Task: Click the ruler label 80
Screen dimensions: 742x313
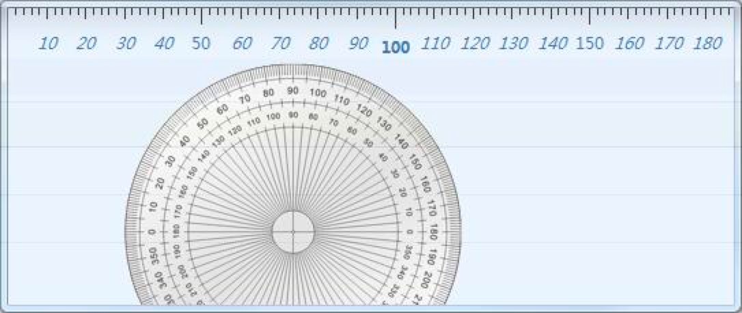Action: (x=318, y=44)
